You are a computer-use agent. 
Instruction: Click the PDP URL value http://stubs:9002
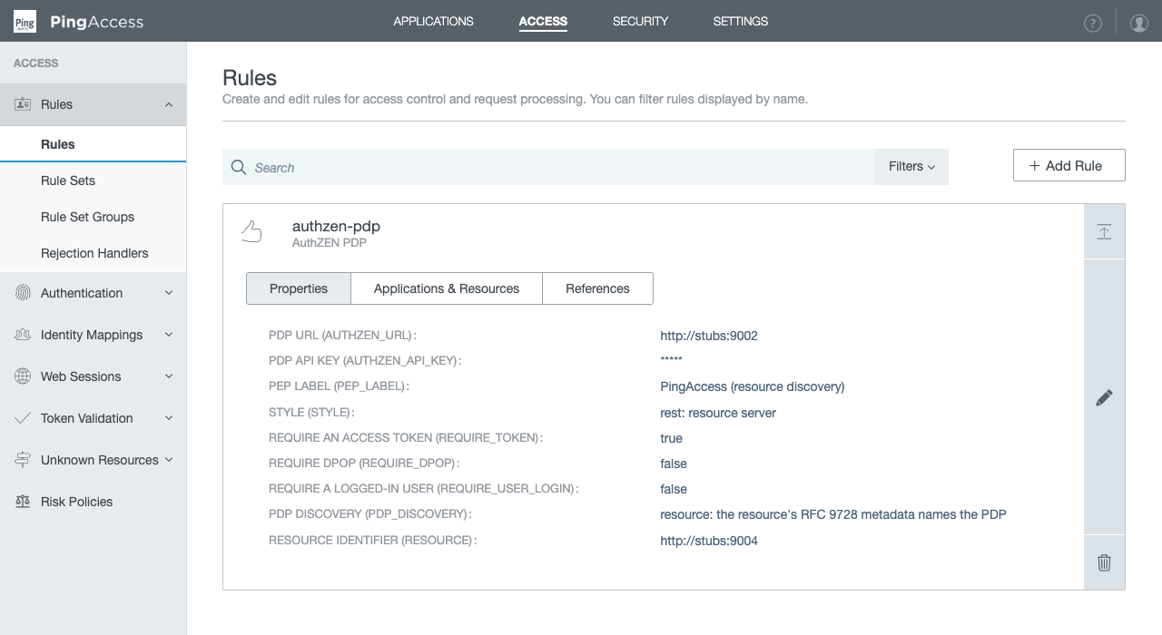(x=709, y=336)
